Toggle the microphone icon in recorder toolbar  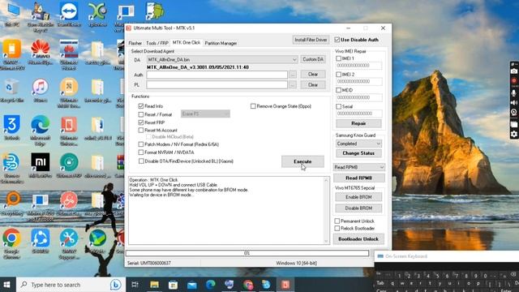[x=513, y=93]
